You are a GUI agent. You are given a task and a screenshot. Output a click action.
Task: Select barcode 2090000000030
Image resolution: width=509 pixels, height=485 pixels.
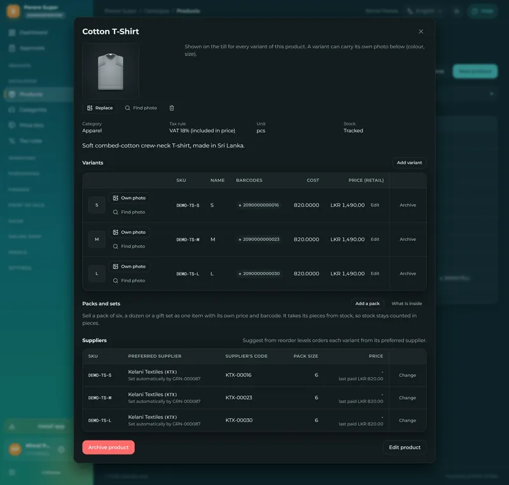coord(259,274)
